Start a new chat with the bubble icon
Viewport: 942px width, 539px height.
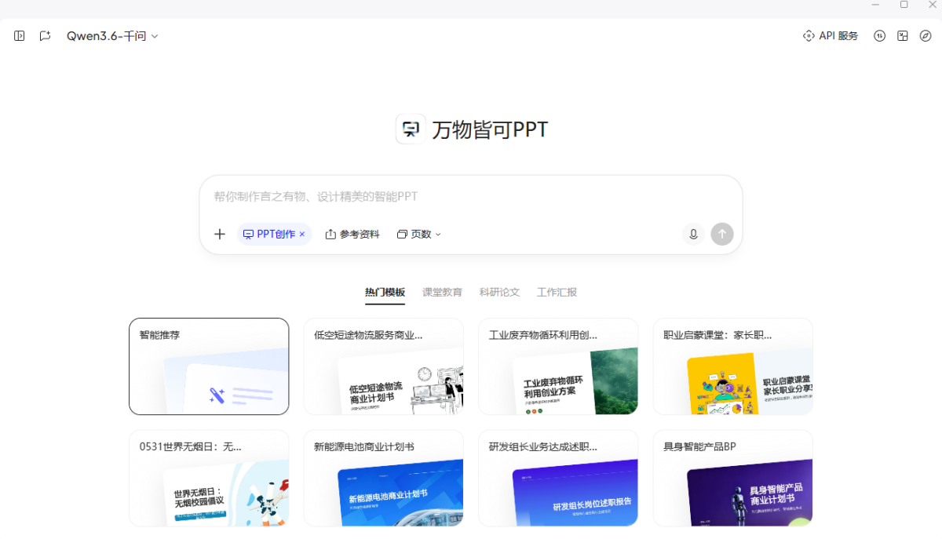click(45, 36)
